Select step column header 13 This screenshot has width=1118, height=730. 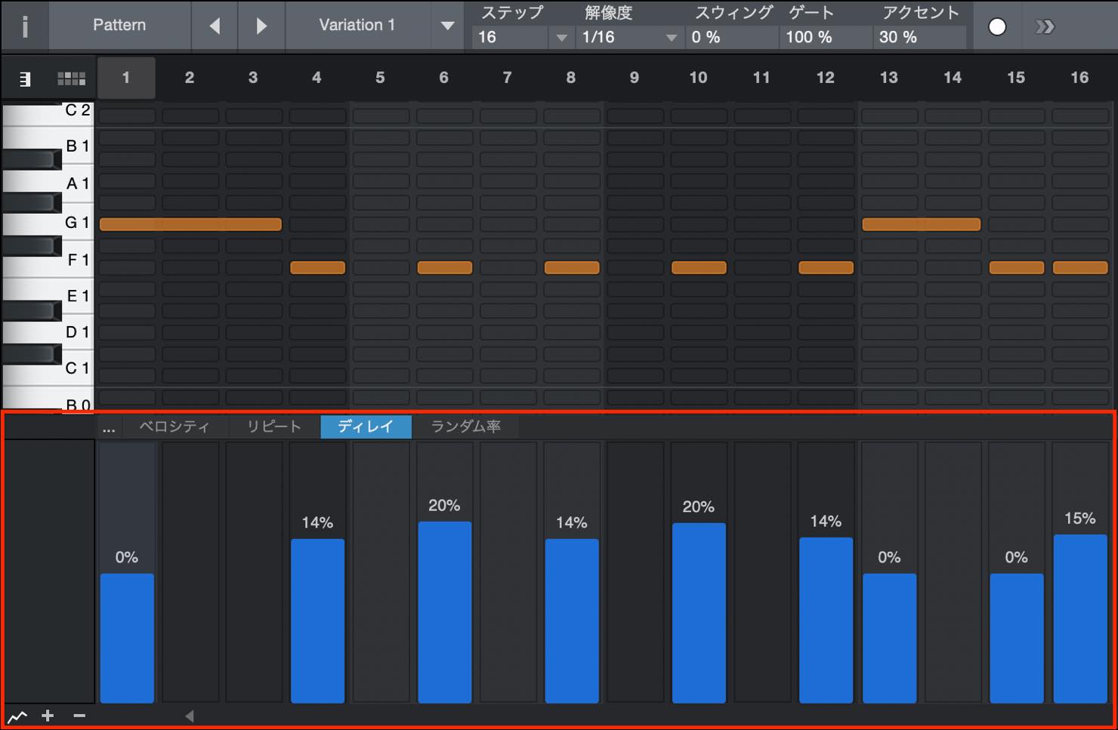[x=889, y=78]
